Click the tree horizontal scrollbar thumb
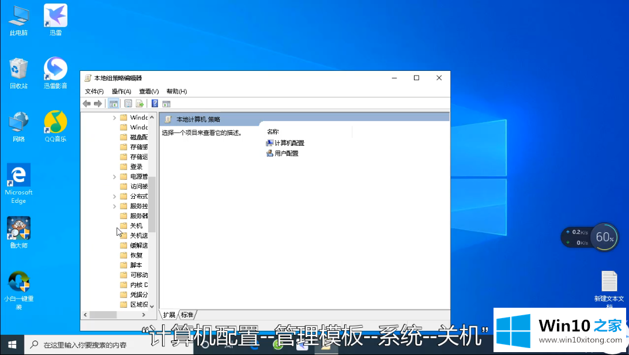629x355 pixels. tap(103, 315)
